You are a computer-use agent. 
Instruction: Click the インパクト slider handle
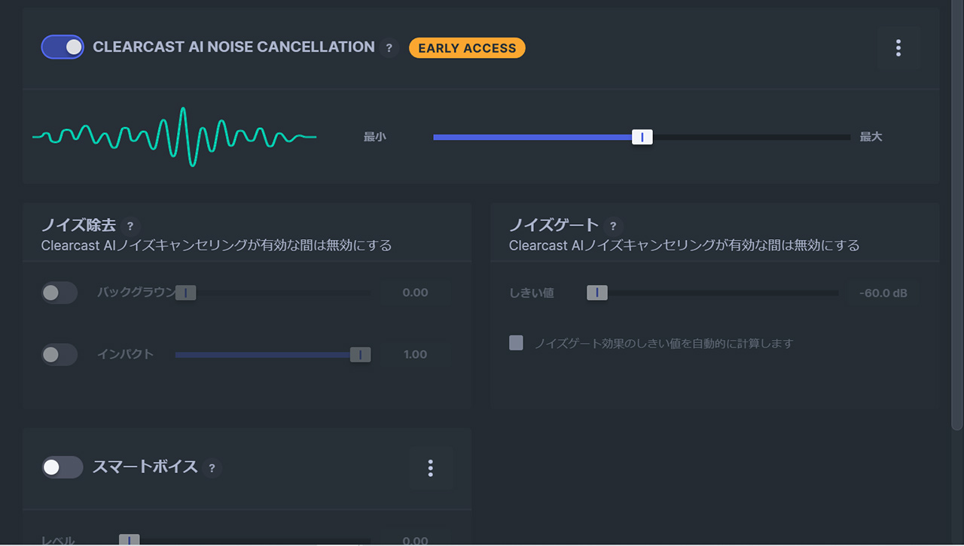361,354
